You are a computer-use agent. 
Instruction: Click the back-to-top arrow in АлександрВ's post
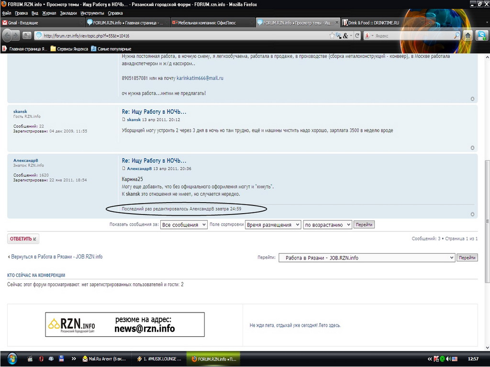(472, 214)
